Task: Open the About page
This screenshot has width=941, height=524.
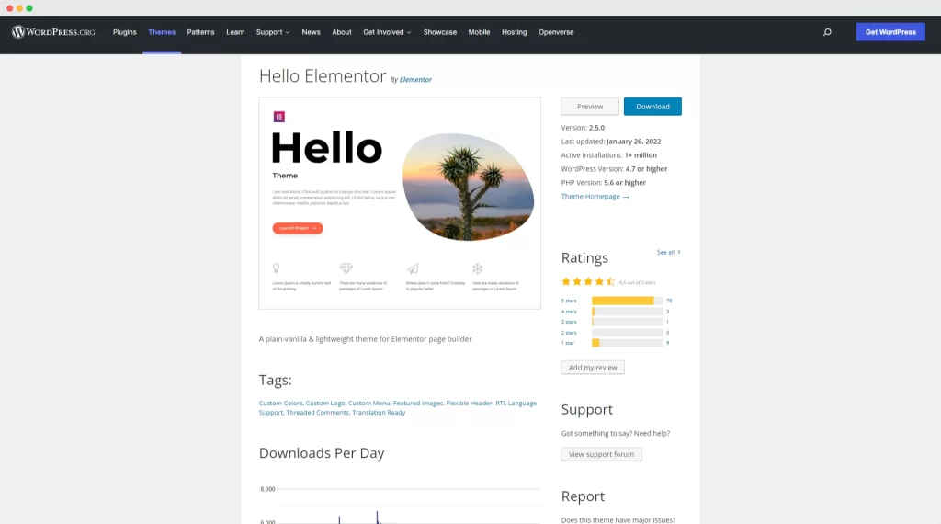Action: click(x=342, y=32)
